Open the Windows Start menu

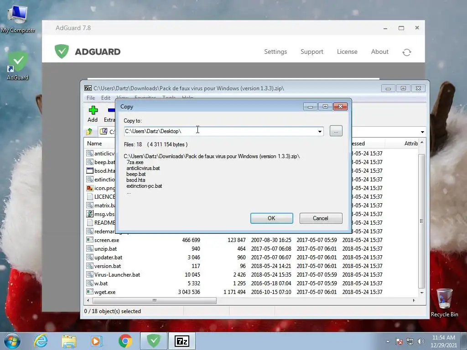click(x=12, y=341)
